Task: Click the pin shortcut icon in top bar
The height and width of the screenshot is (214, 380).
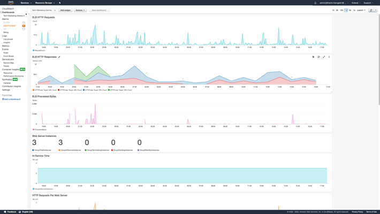Action: tap(59, 3)
